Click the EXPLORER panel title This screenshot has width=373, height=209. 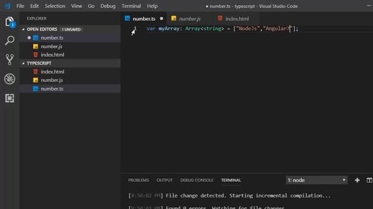[37, 19]
